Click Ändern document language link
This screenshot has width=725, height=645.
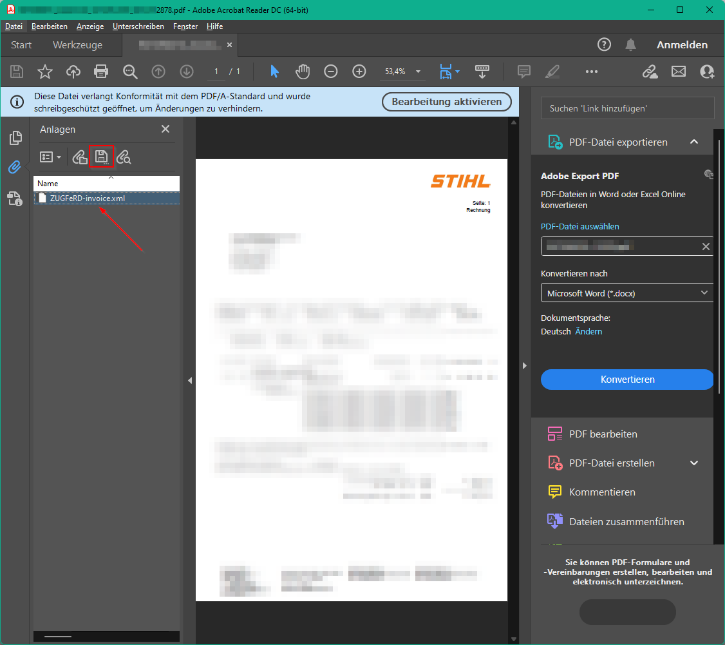[588, 331]
